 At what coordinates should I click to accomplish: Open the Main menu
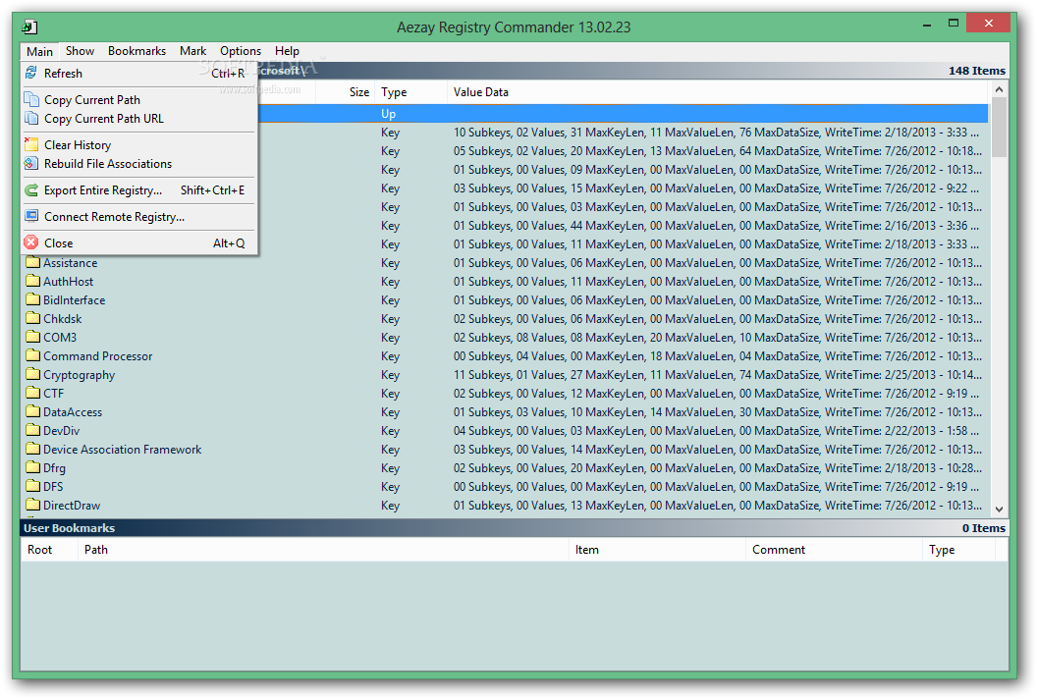coord(39,51)
